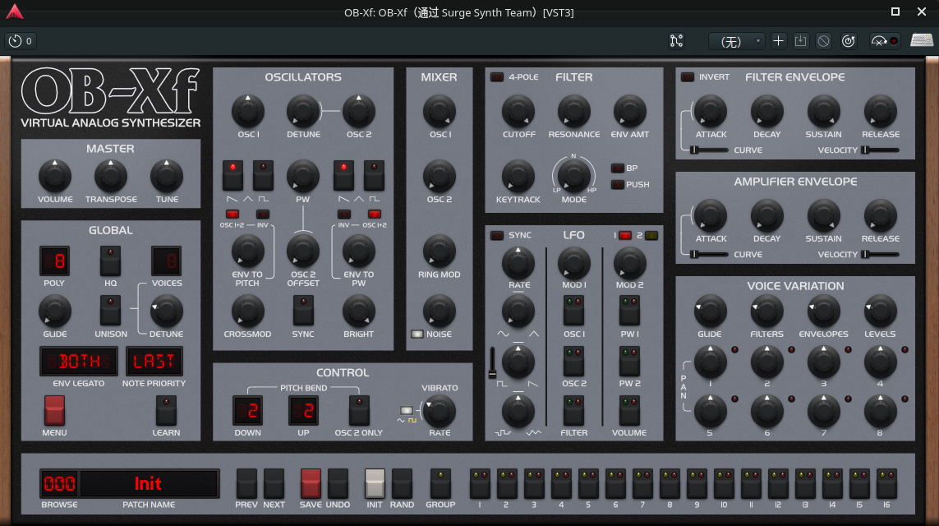Open the unison VOICES display

click(166, 261)
